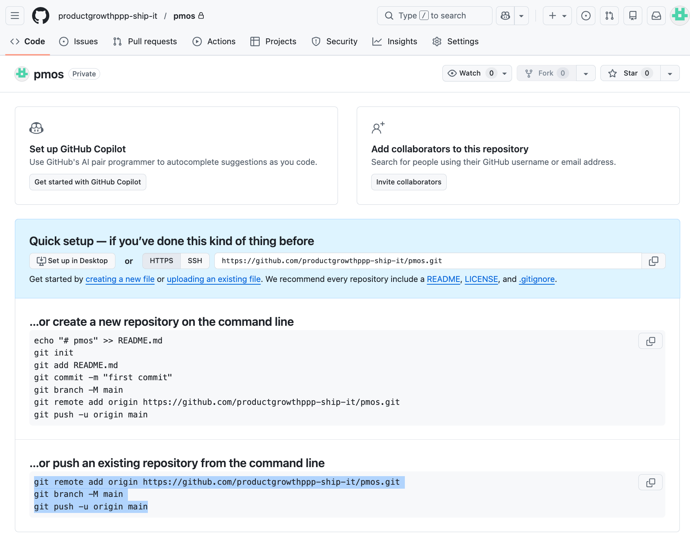Open the .gitignore link

(537, 279)
